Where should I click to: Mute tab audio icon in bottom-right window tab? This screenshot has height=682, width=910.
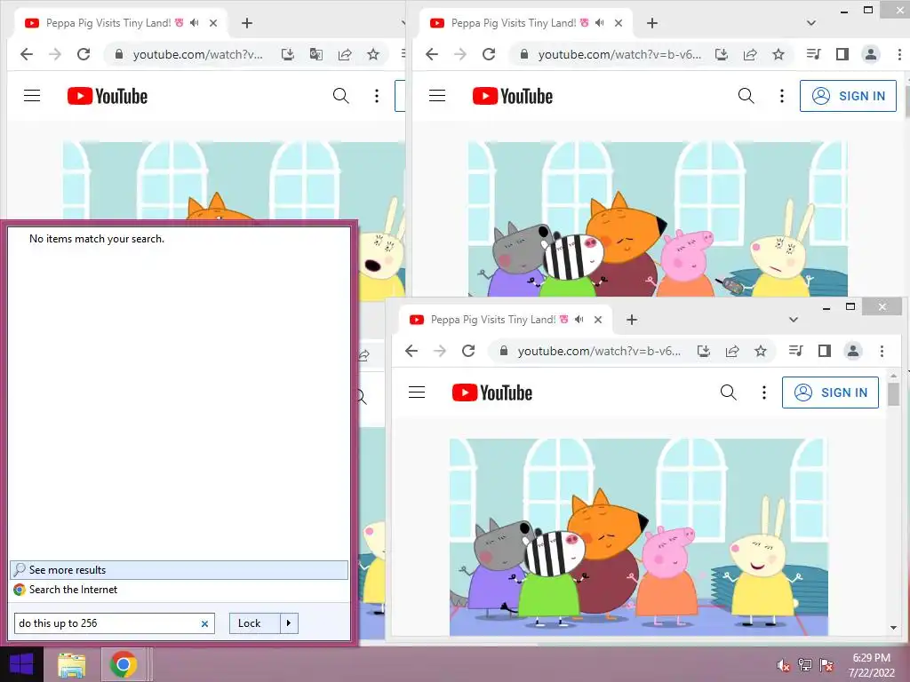pyautogui.click(x=579, y=320)
